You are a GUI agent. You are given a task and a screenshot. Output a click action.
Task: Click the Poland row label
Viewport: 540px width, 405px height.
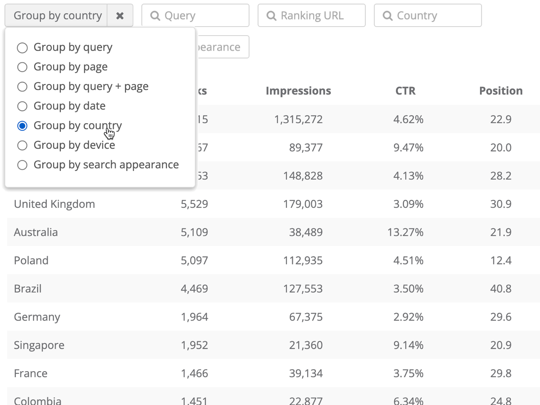pyautogui.click(x=31, y=260)
